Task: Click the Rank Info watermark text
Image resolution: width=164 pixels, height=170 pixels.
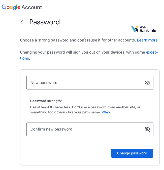Action: 148,30
